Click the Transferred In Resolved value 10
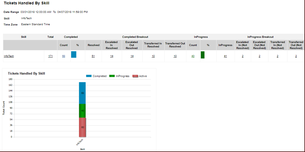305x152 pixels. click(153, 56)
